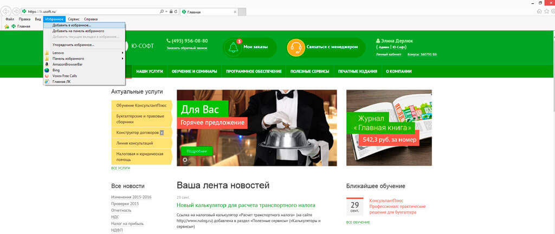This screenshot has width=555, height=234.
Task: Open the Личный кабинет link
Action: [x=389, y=55]
